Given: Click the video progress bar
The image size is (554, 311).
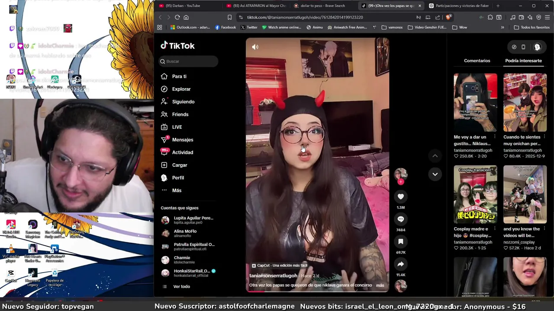Looking at the screenshot, I should [x=317, y=291].
